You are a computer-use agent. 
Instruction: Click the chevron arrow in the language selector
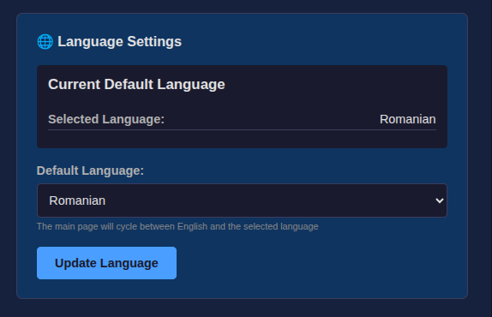(439, 200)
